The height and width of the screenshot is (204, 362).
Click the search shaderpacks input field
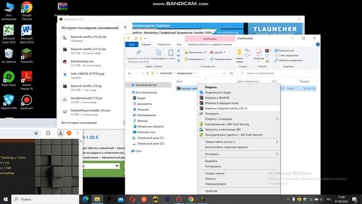278,73
